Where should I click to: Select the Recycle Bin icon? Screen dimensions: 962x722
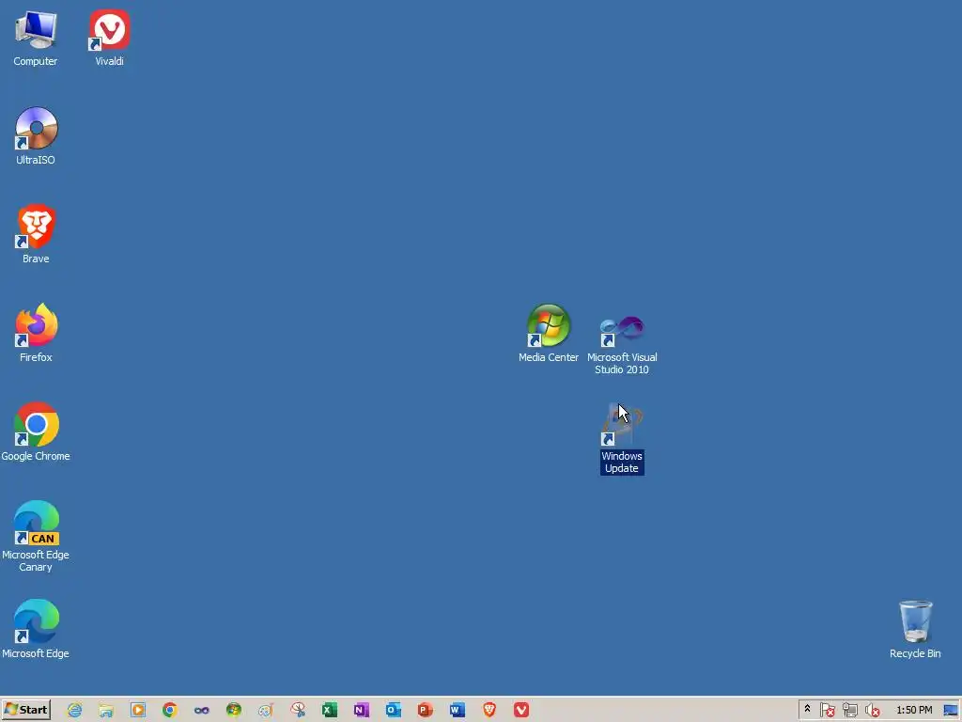915,629
